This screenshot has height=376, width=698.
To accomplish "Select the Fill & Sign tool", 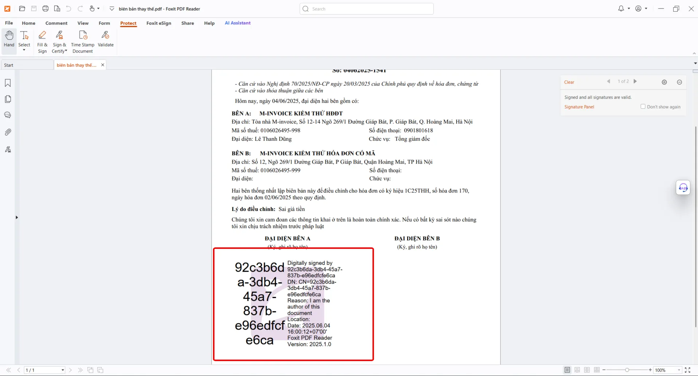I will [42, 42].
